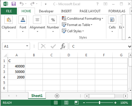Click the Cells group icon
The image size is (132, 106).
[112, 20]
